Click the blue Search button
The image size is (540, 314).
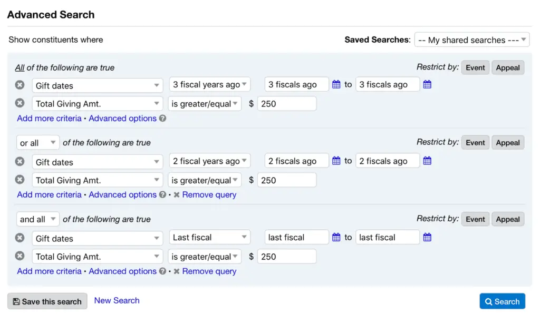coord(502,301)
